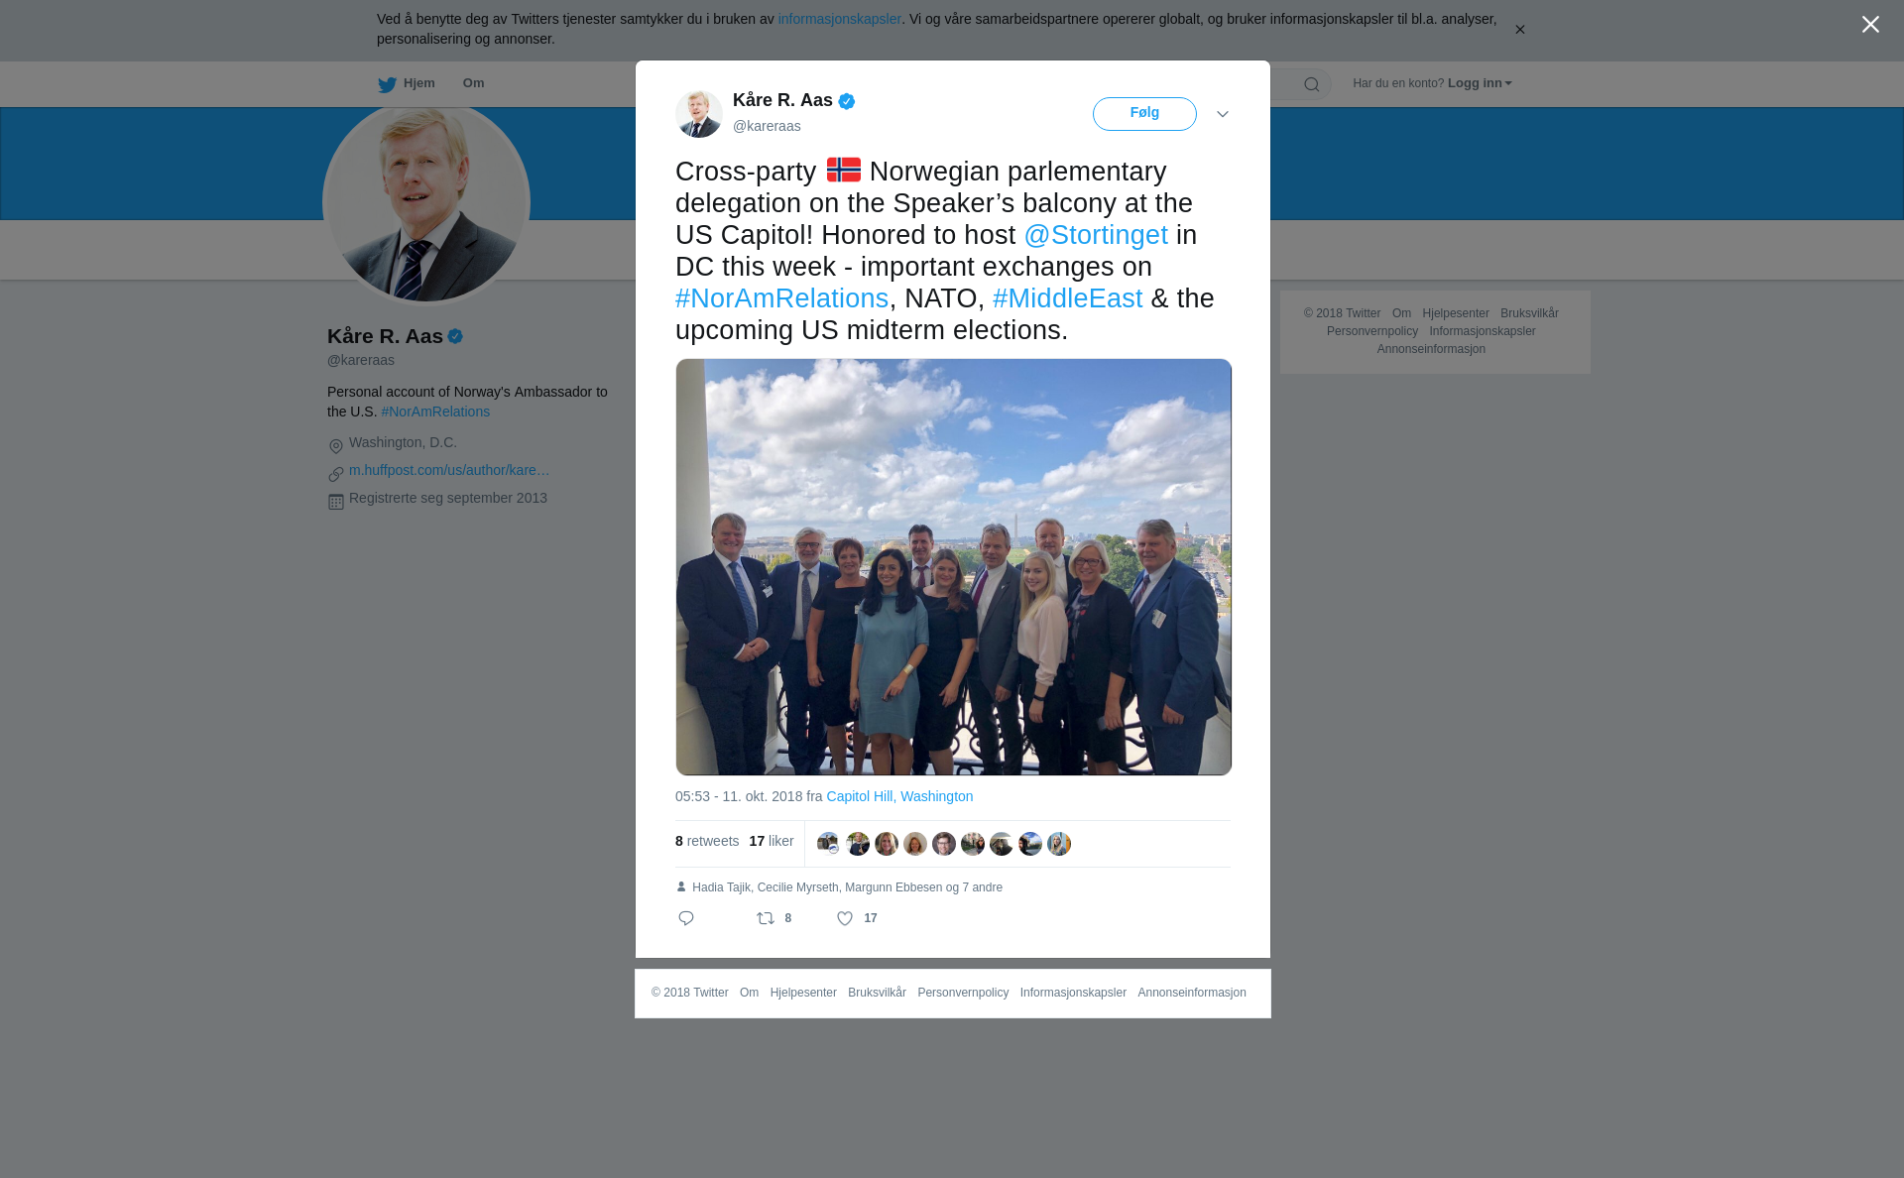Click the Twitter bird Hjem icon
This screenshot has height=1178, width=1904.
387,84
